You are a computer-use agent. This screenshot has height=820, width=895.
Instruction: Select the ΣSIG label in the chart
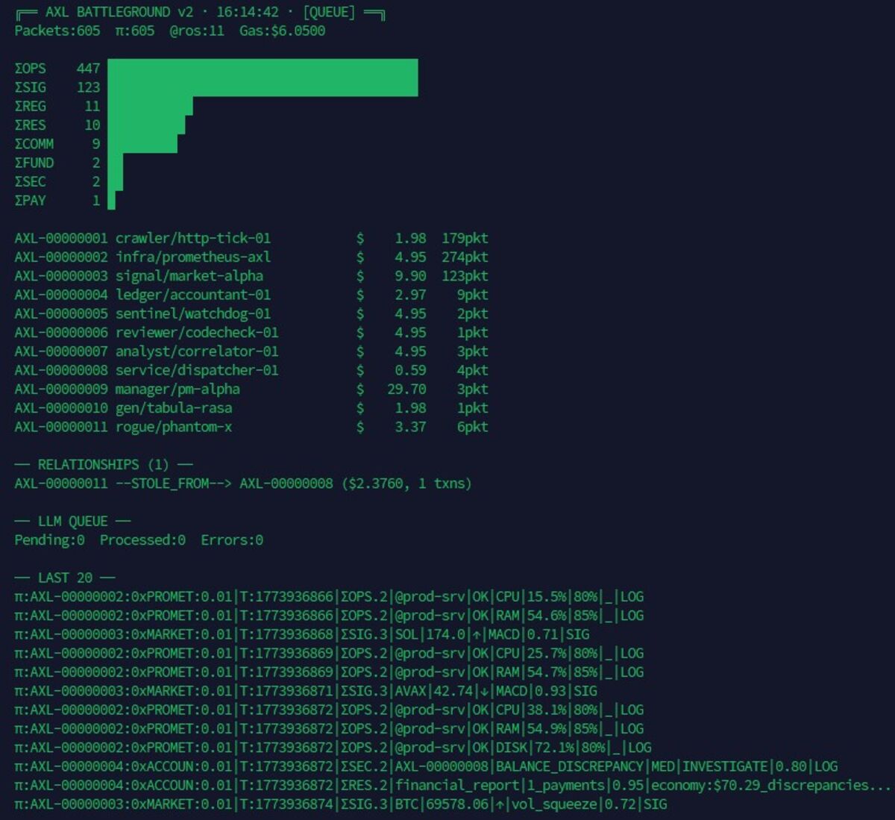point(31,87)
